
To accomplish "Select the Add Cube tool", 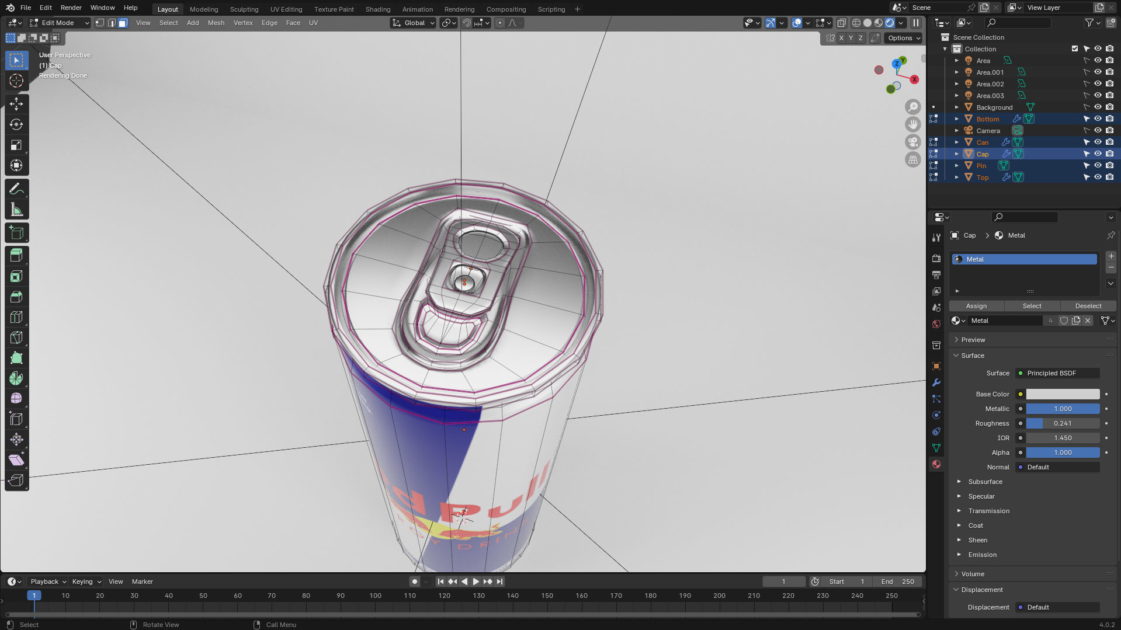I will 16,233.
